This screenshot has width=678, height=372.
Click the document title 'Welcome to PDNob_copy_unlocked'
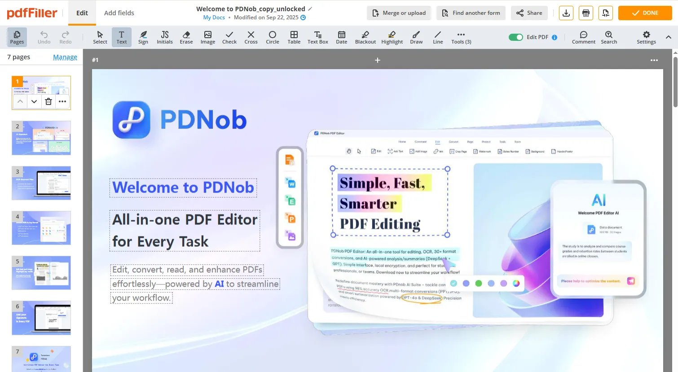(x=251, y=9)
